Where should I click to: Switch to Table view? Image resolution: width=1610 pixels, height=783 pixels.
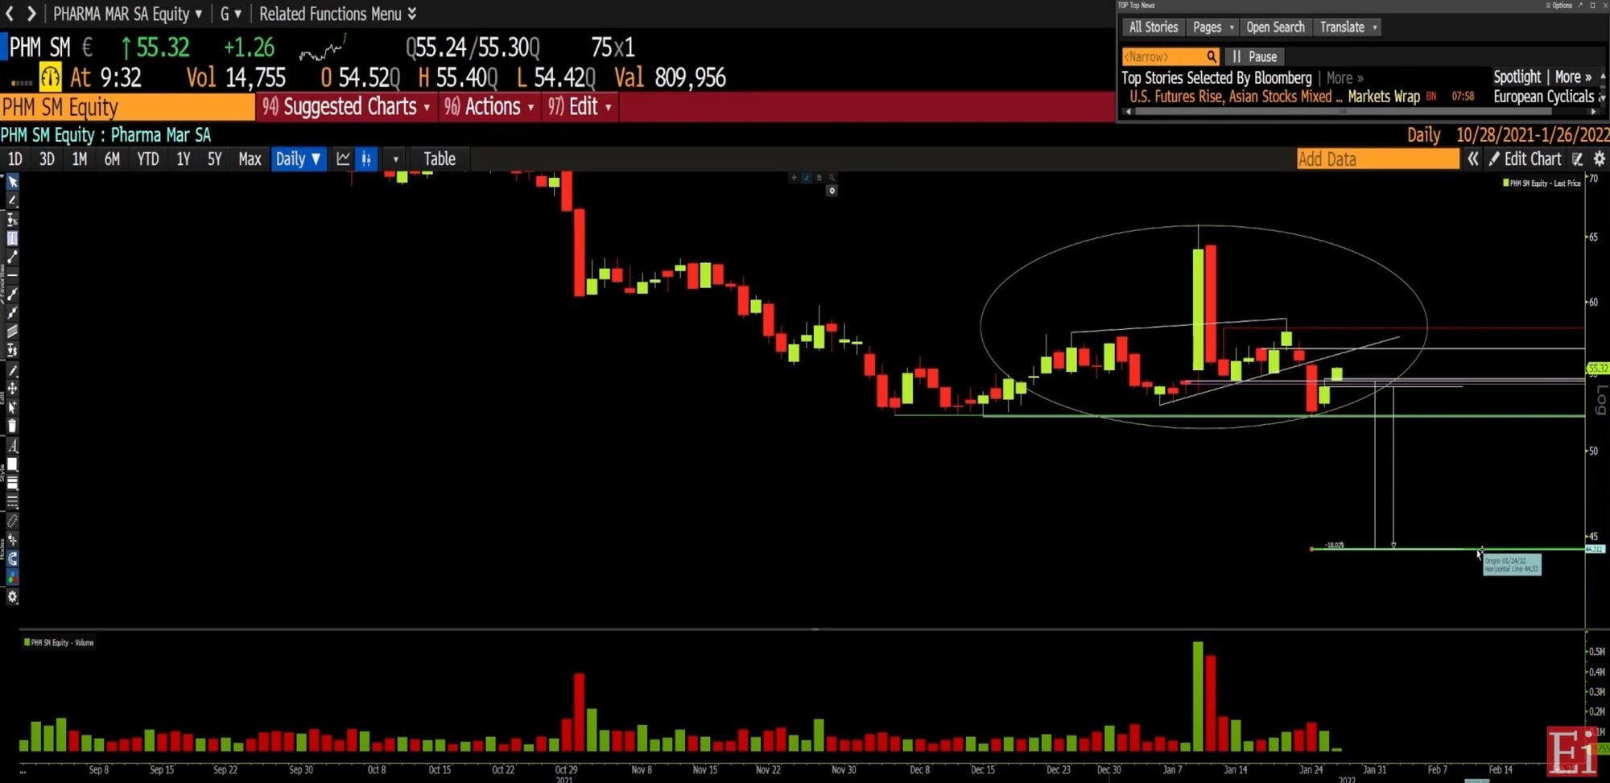440,159
